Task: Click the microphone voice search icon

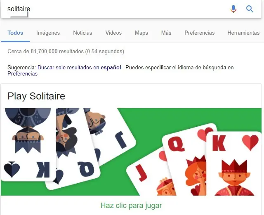Action: point(233,9)
